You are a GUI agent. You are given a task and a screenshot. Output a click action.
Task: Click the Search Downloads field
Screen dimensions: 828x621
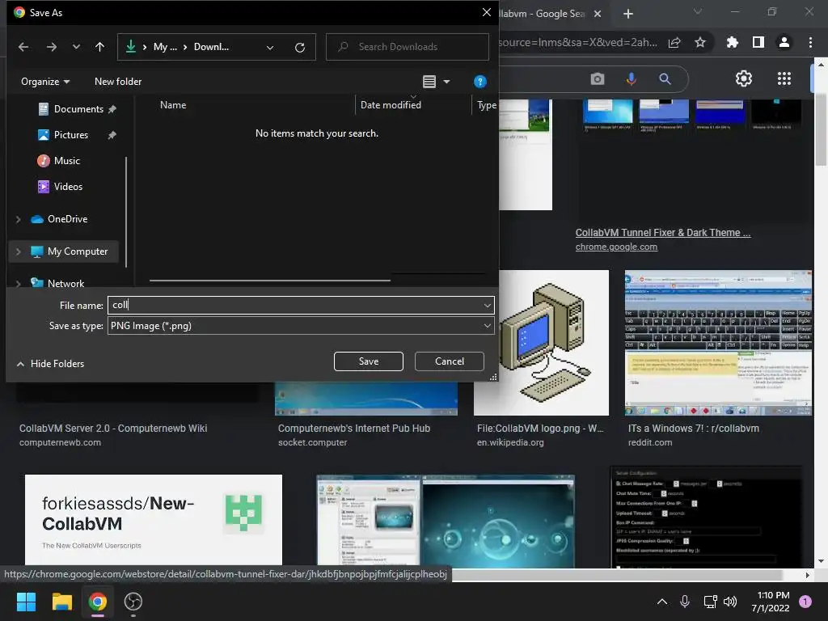(408, 47)
